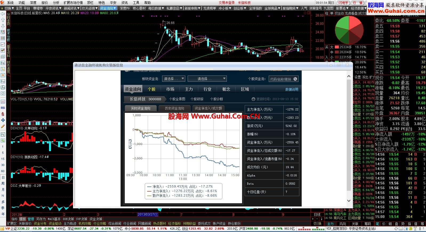Image resolution: width=426 pixels, height=232 pixels.
Task: Open the 资金分布 bottom tab
Action: click(x=40, y=223)
